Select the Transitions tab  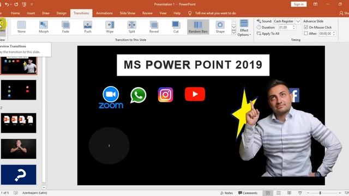(x=81, y=13)
